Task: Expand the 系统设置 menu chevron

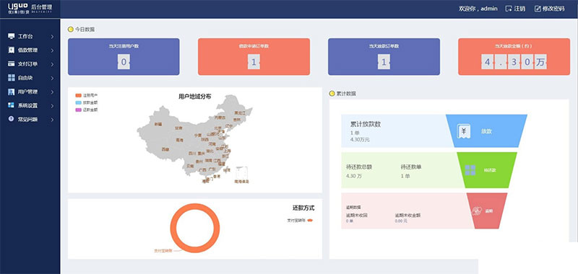Action: click(52, 105)
